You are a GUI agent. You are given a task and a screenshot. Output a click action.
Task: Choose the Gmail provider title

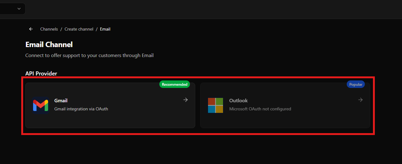click(x=61, y=100)
